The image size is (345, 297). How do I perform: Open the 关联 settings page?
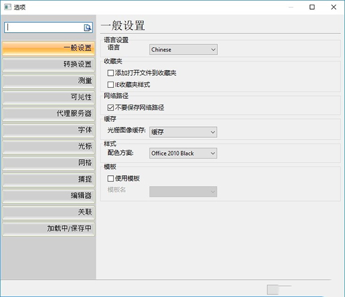[x=48, y=212]
